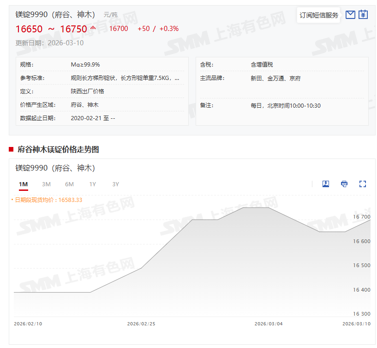Click the 16700 average price value
This screenshot has height=348, width=377.
click(x=119, y=29)
